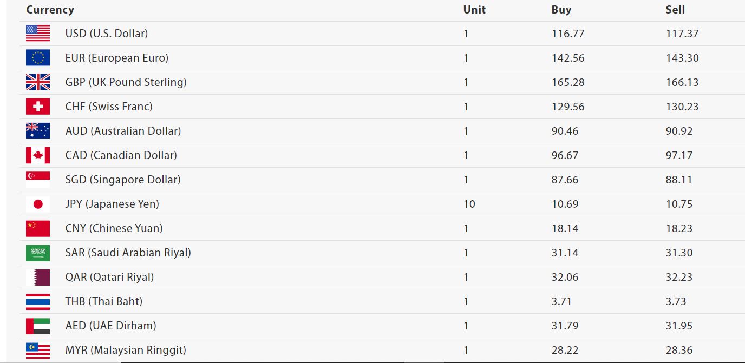Viewport: 745px width, 363px height.
Task: Click the Unit column header
Action: click(x=474, y=10)
